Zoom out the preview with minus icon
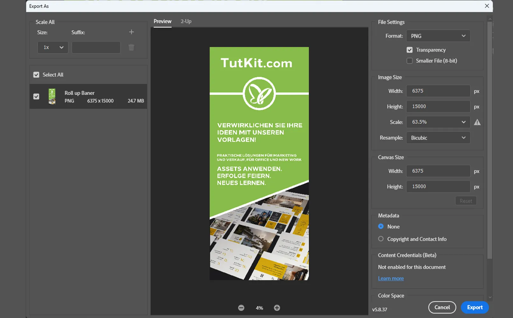The image size is (513, 318). [x=241, y=308]
